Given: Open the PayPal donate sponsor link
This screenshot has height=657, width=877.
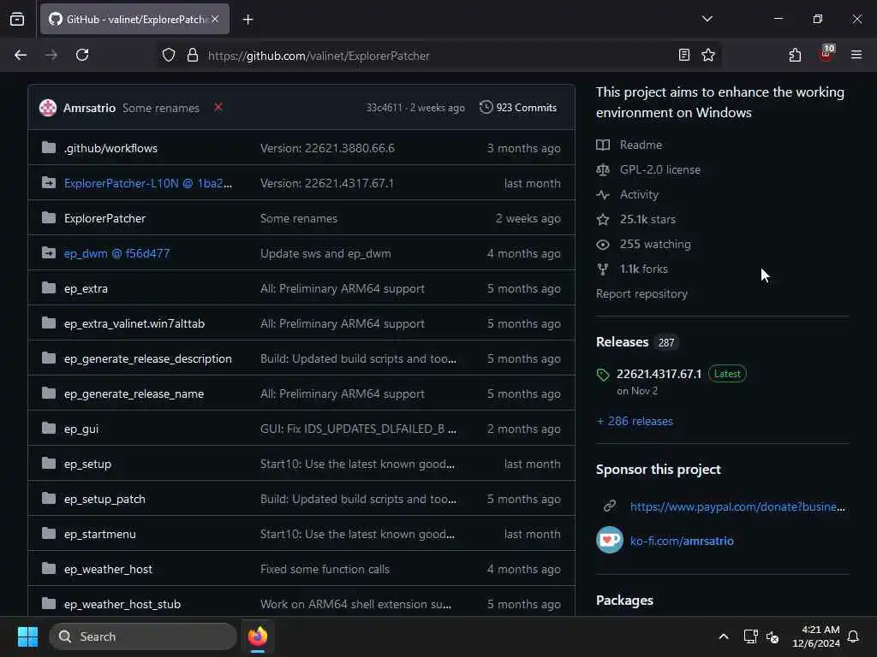Looking at the screenshot, I should pos(737,506).
